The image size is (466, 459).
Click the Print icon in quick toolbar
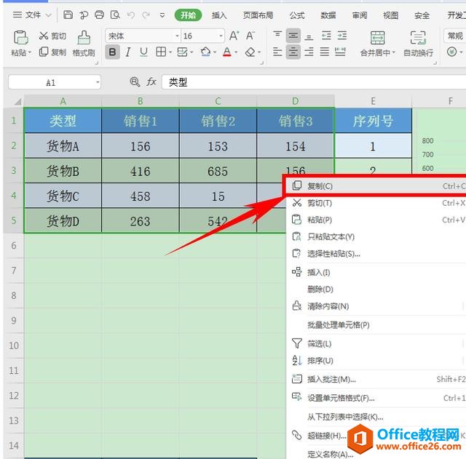tap(99, 15)
